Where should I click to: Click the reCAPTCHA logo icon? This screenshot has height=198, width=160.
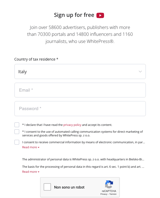coord(109,184)
